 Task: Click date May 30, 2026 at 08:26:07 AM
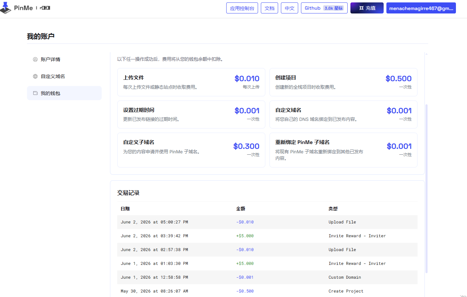pyautogui.click(x=154, y=291)
